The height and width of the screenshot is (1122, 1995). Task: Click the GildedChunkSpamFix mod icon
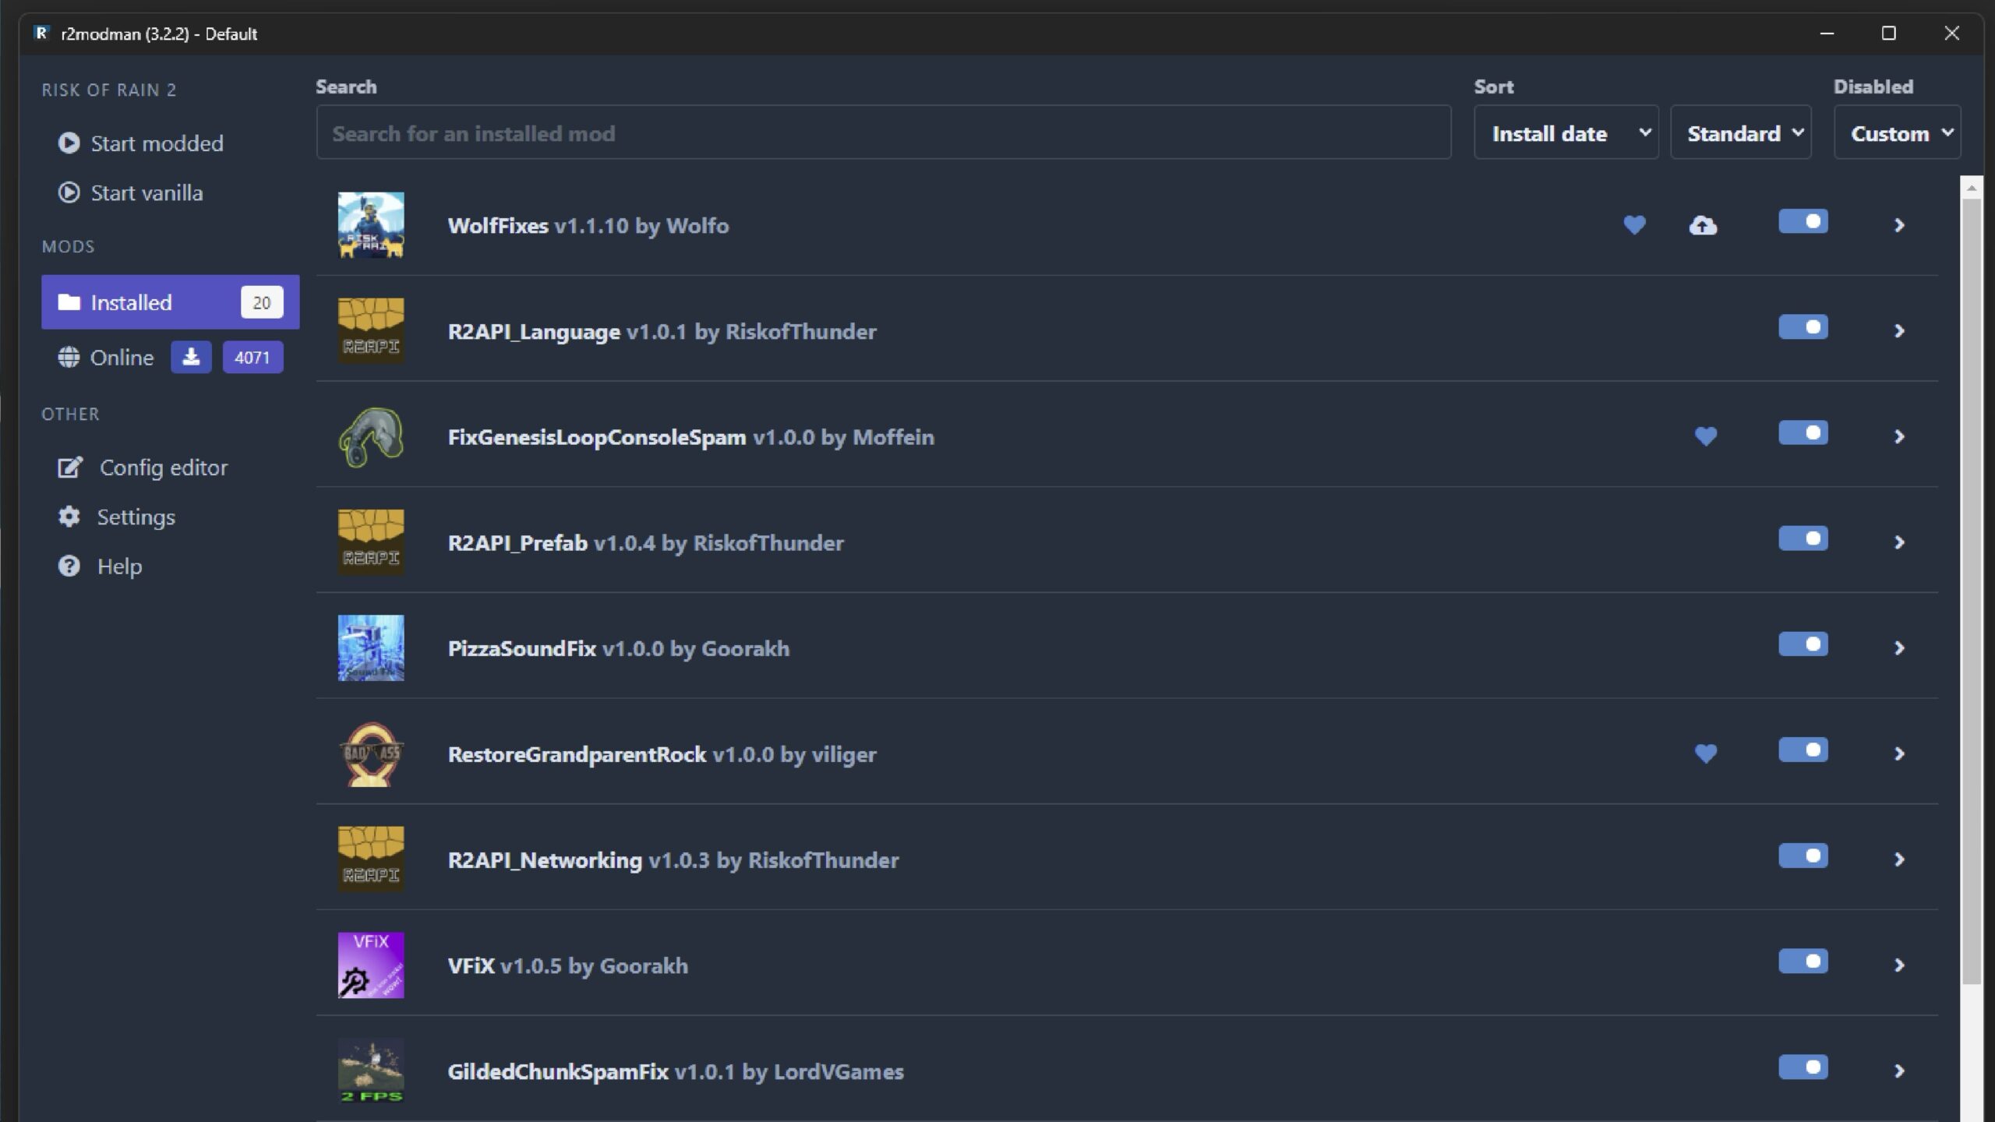[371, 1071]
